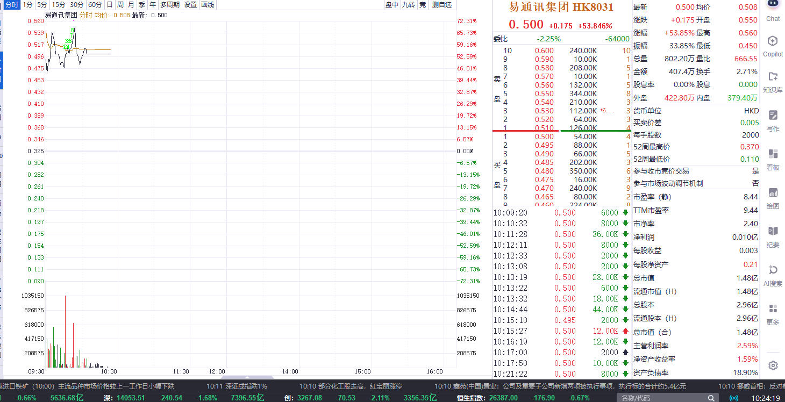This screenshot has width=785, height=402.
Task: Switch to the 30分 chart tab
Action: click(77, 5)
